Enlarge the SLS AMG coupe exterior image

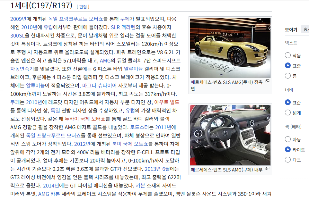[x=268, y=81]
